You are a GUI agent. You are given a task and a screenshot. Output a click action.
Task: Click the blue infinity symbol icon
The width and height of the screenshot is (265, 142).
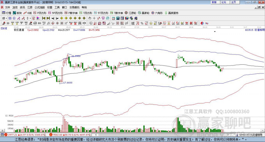click(207, 23)
